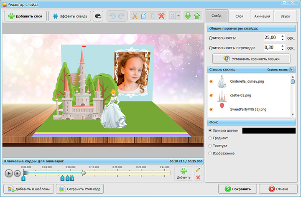Click the layer list scrollbar thumb

point(293,82)
